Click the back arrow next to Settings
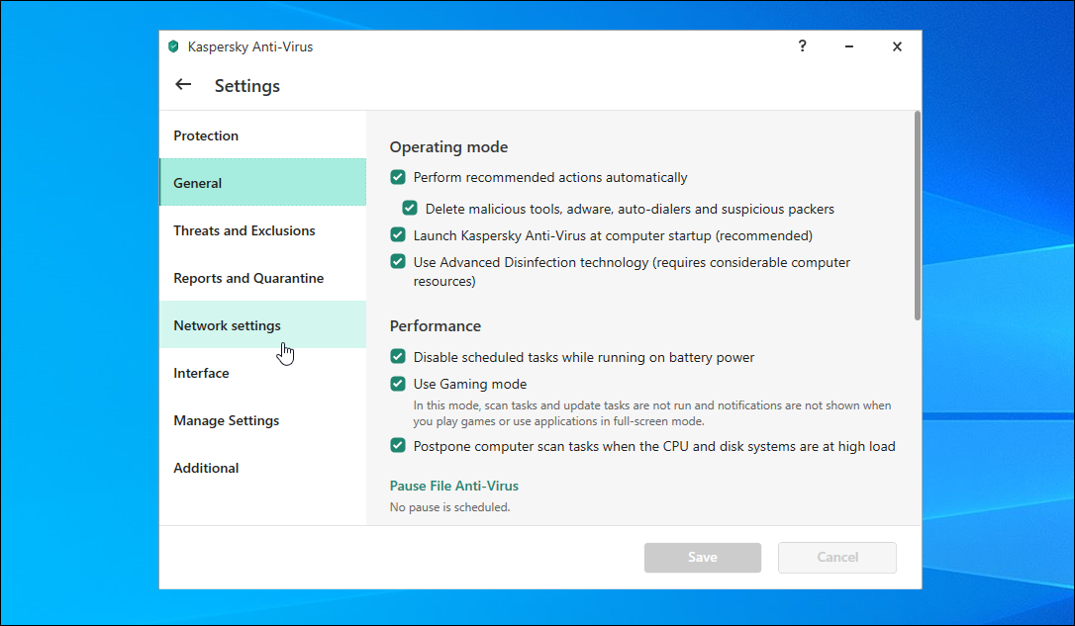The width and height of the screenshot is (1075, 626). [x=183, y=85]
